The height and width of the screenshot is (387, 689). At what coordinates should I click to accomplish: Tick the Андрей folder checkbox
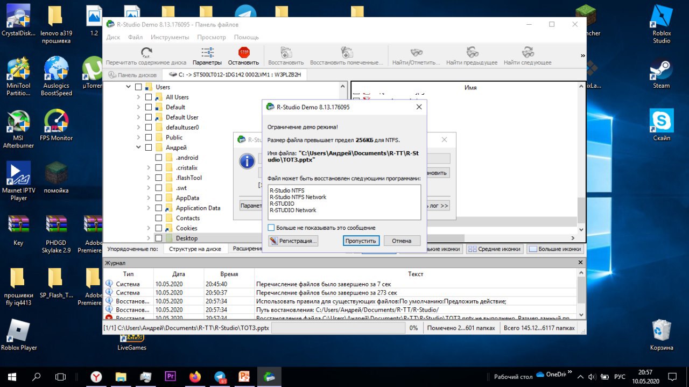[149, 147]
